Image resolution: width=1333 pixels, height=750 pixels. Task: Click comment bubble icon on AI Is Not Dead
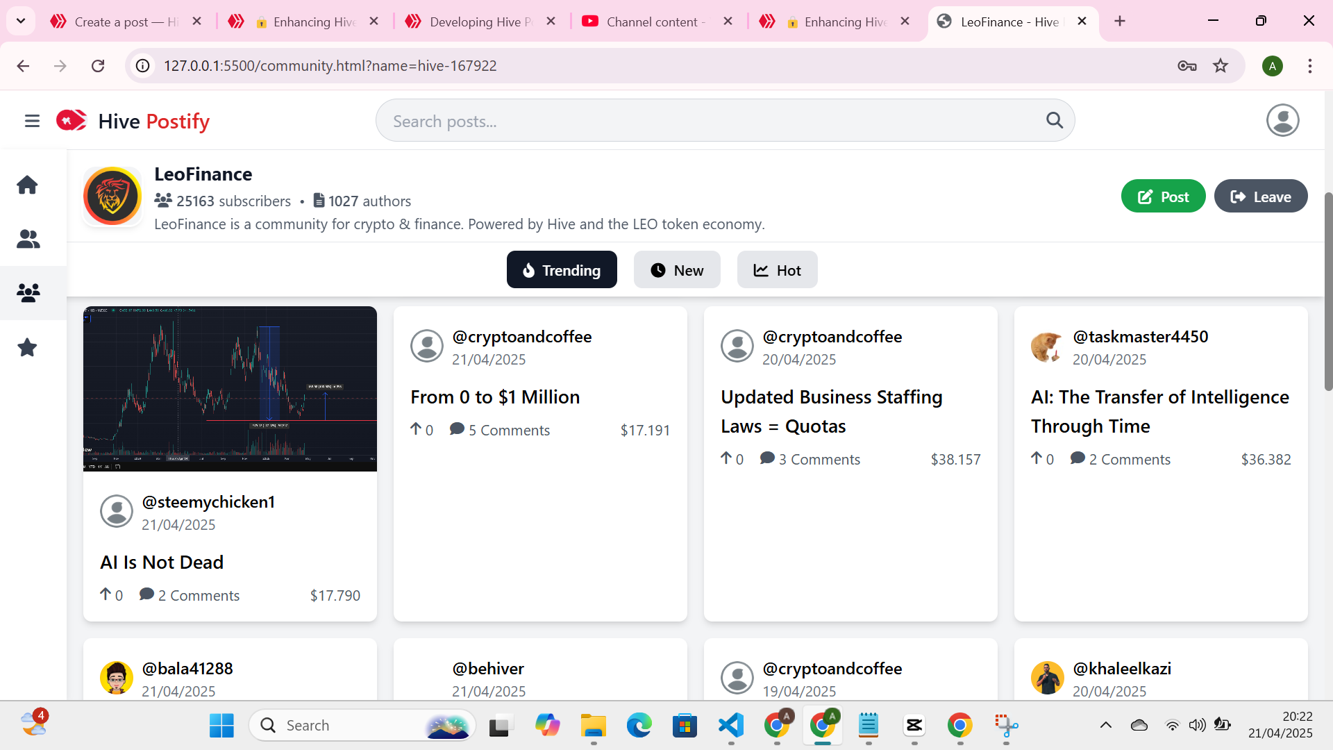coord(146,594)
